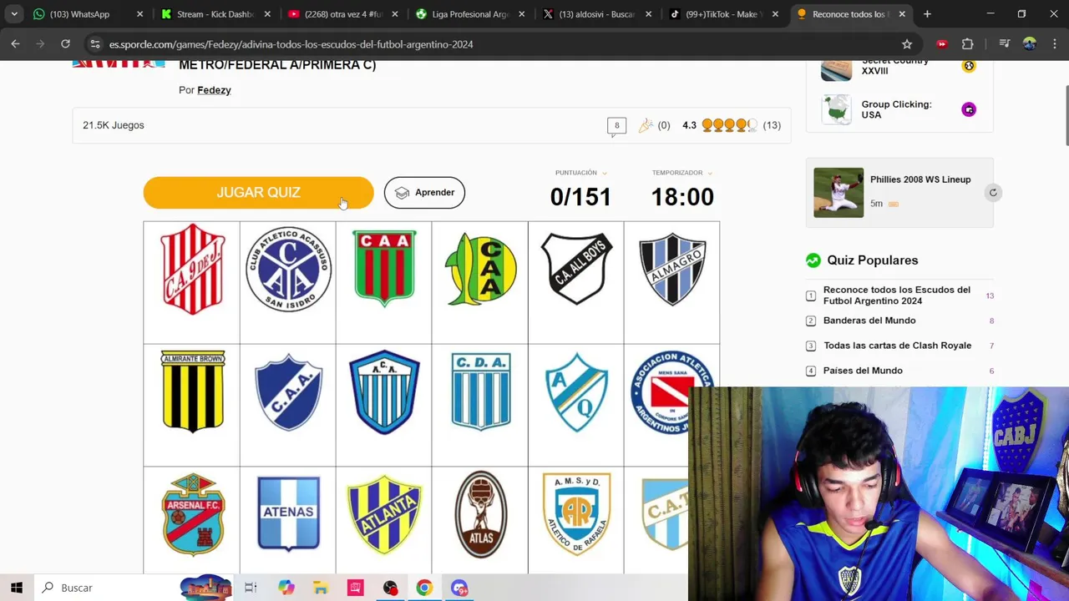Screen dimensions: 1069x601
Task: Open popular quiz Banderas del Mundo
Action: 869,321
